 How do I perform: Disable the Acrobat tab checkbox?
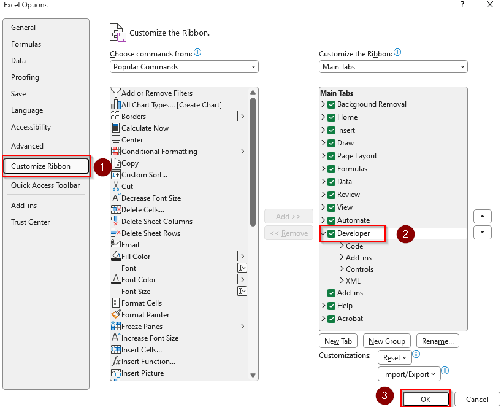[332, 319]
